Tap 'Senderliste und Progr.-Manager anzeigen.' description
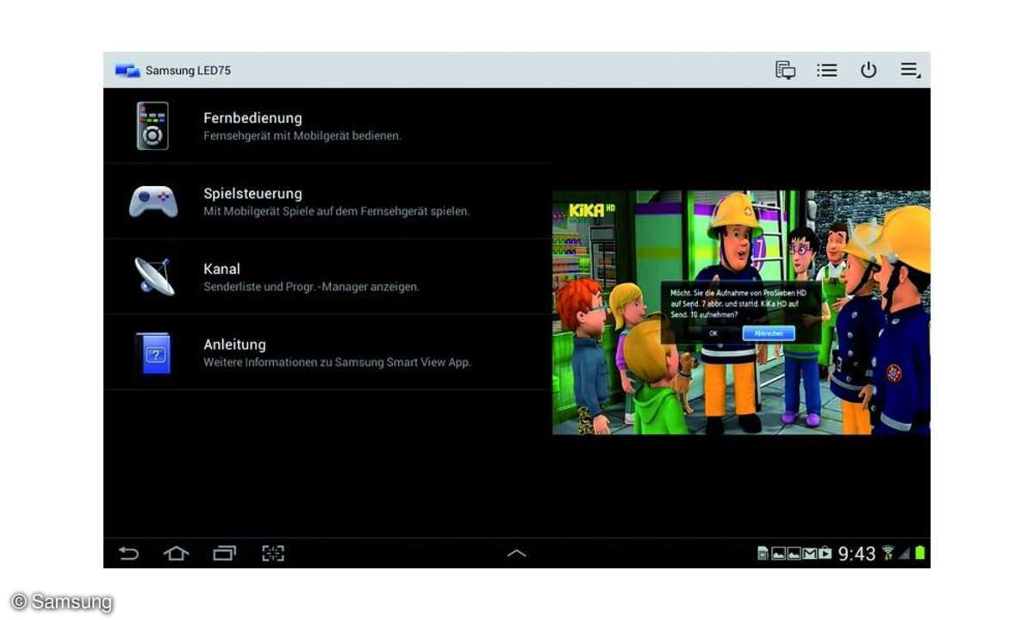Screen dimensions: 1034x620 point(311,287)
